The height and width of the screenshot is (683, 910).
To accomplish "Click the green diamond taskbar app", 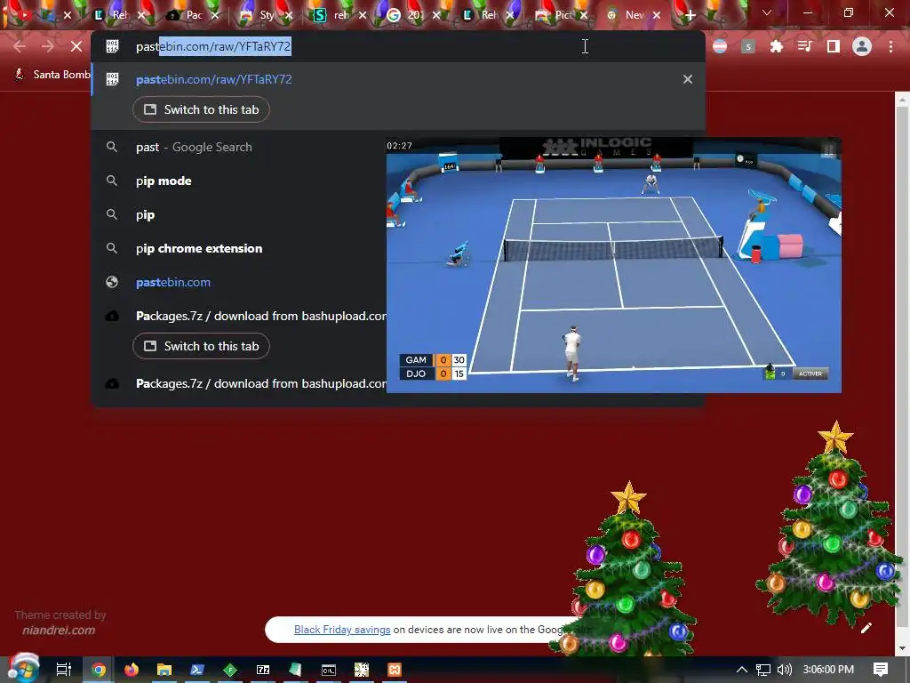I will pyautogui.click(x=230, y=670).
